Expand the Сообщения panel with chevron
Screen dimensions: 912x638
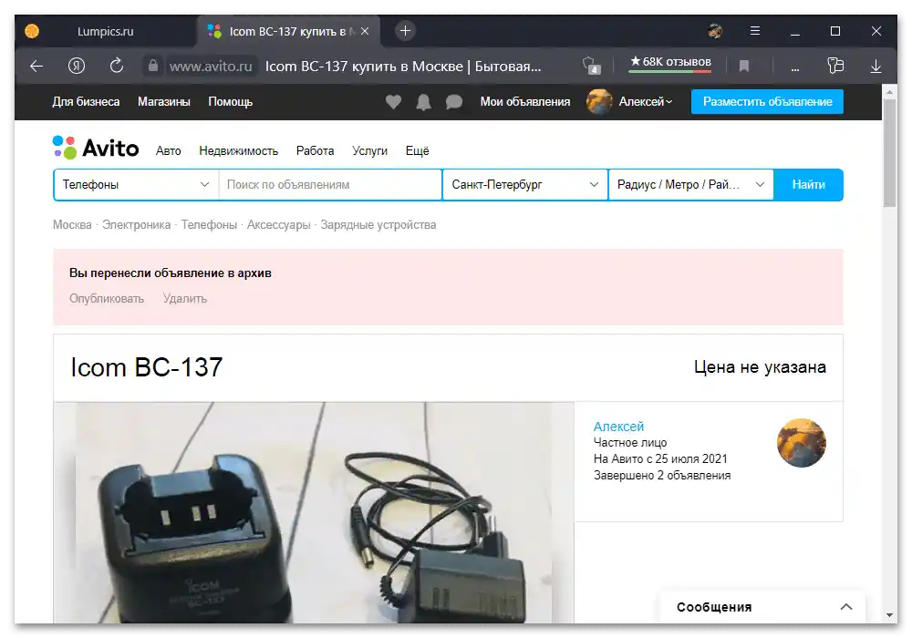(x=846, y=607)
